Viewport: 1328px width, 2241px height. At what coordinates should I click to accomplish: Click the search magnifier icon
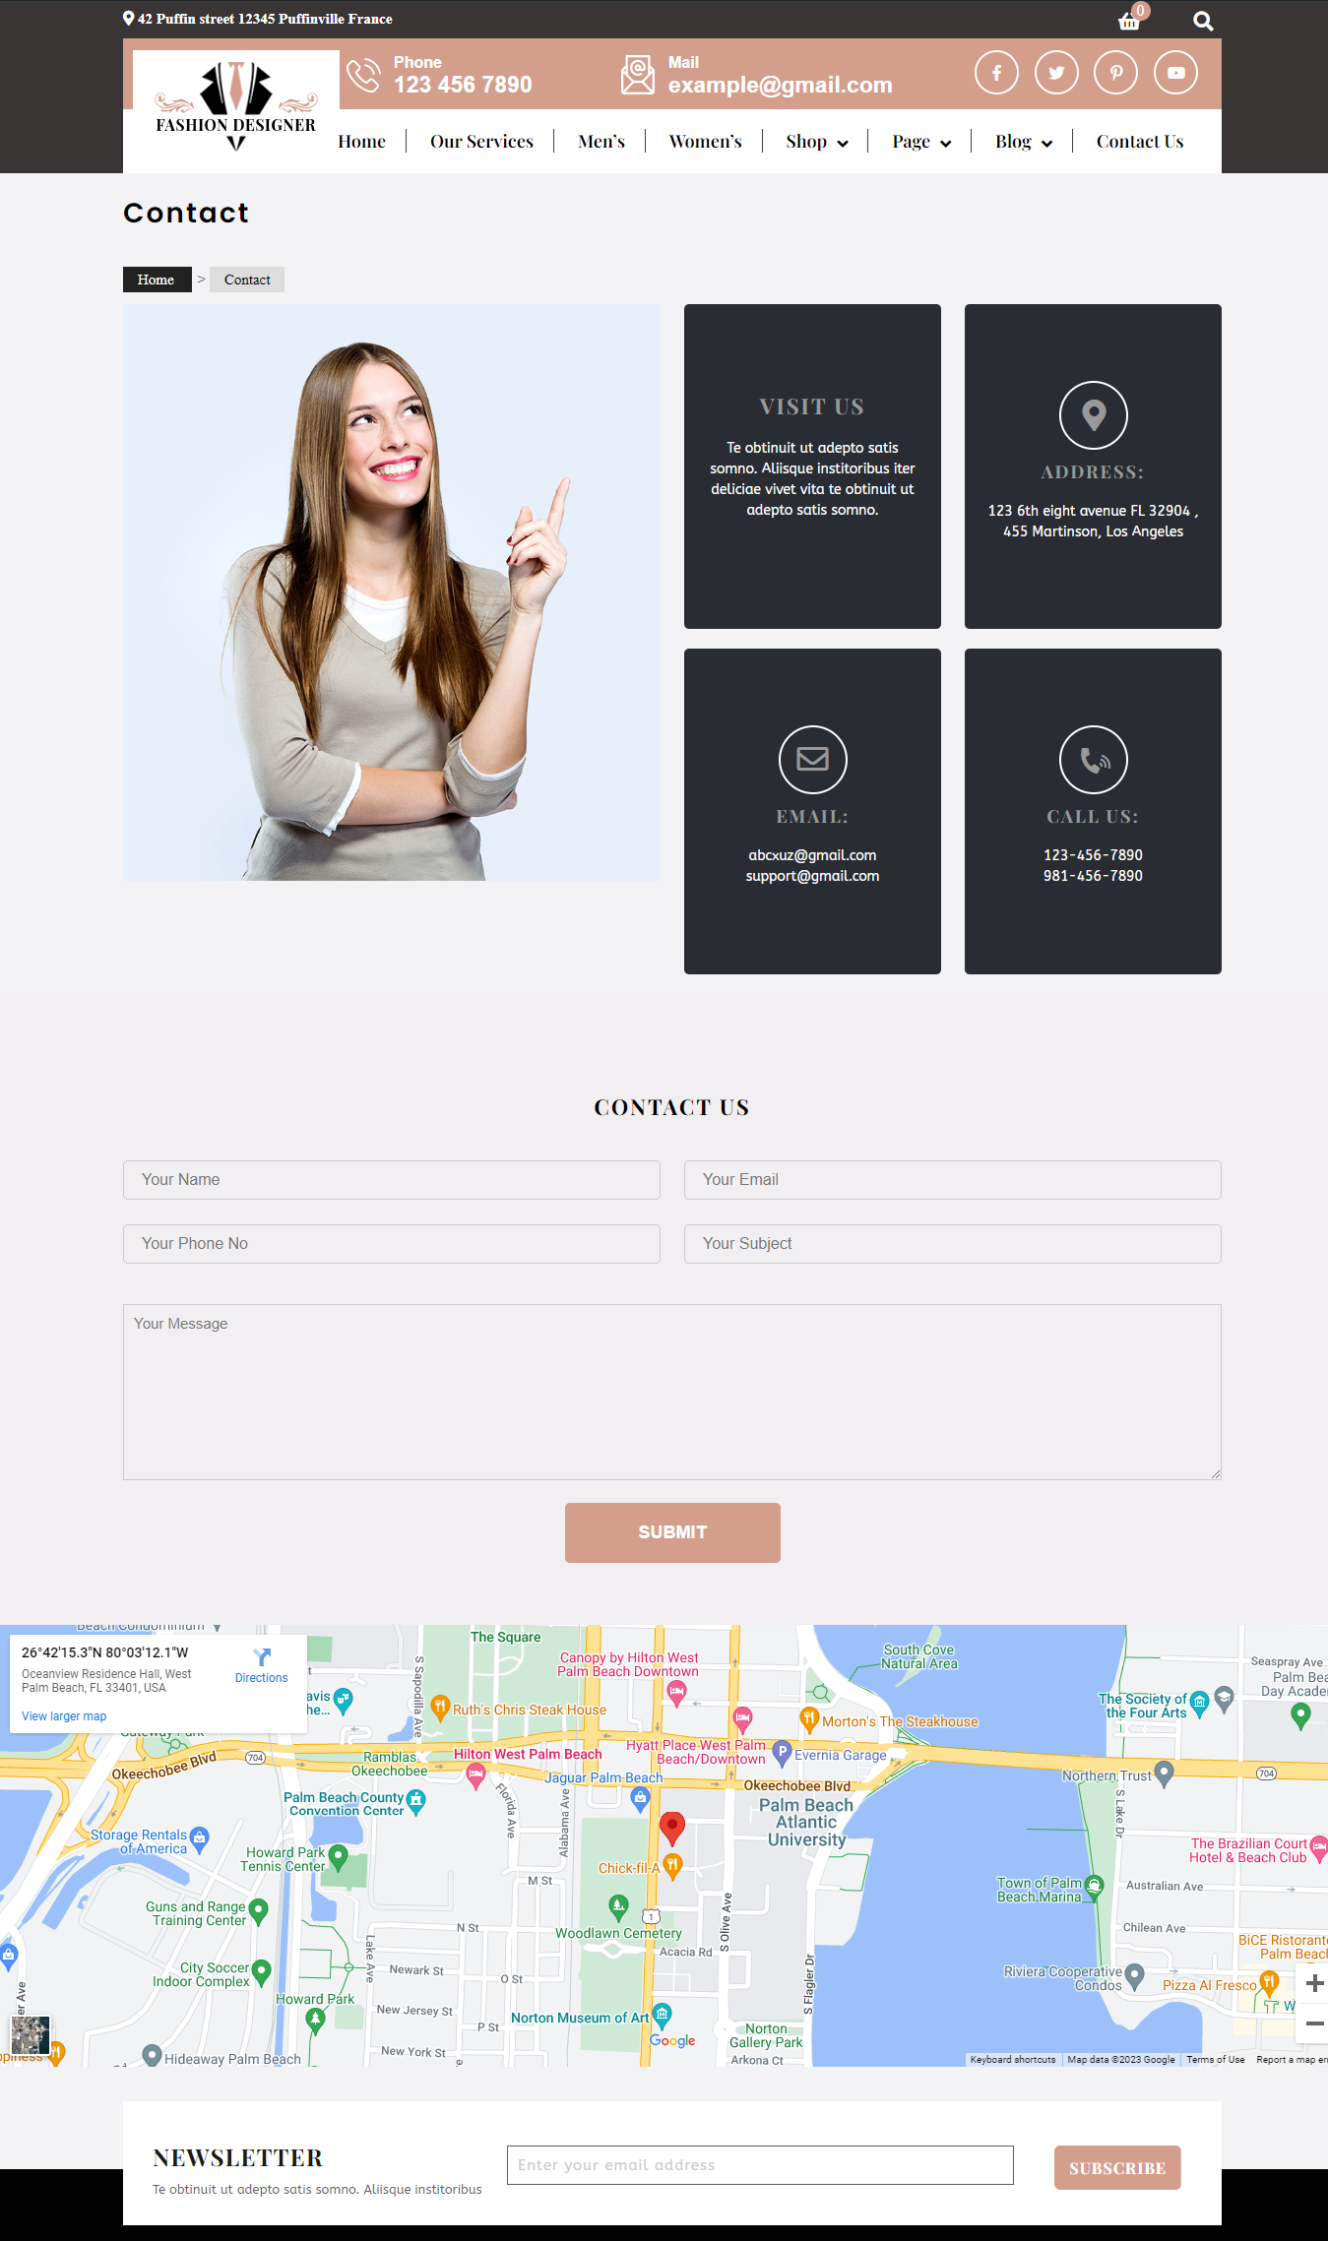pos(1202,21)
